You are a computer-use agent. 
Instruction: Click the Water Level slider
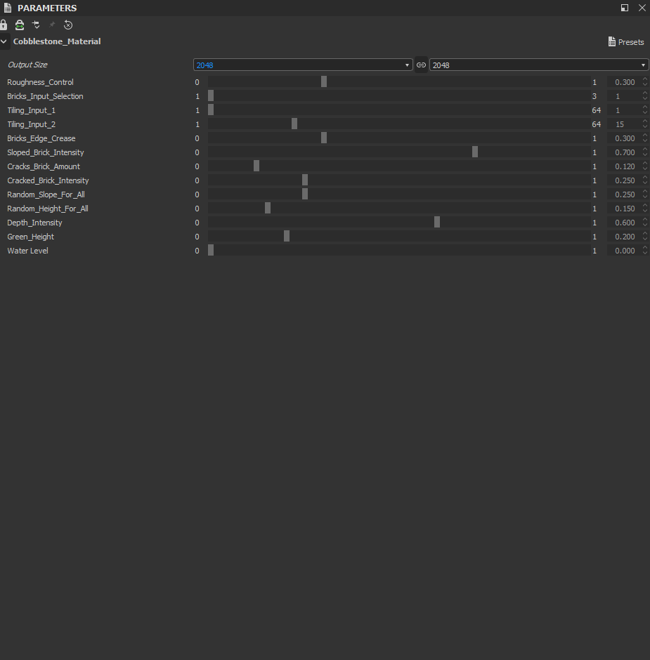pyautogui.click(x=399, y=250)
